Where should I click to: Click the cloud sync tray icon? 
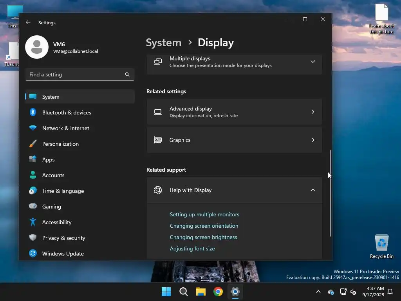click(331, 292)
